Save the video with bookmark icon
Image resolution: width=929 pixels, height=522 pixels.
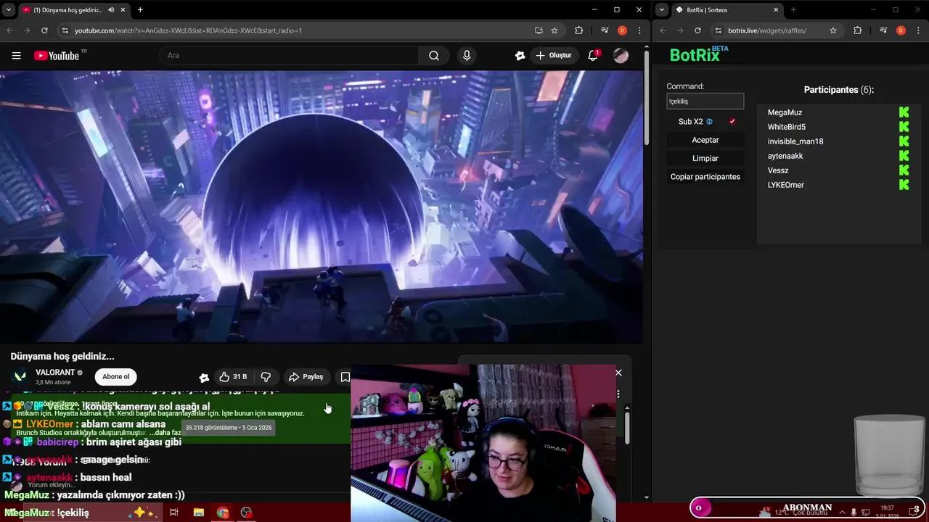click(x=345, y=377)
